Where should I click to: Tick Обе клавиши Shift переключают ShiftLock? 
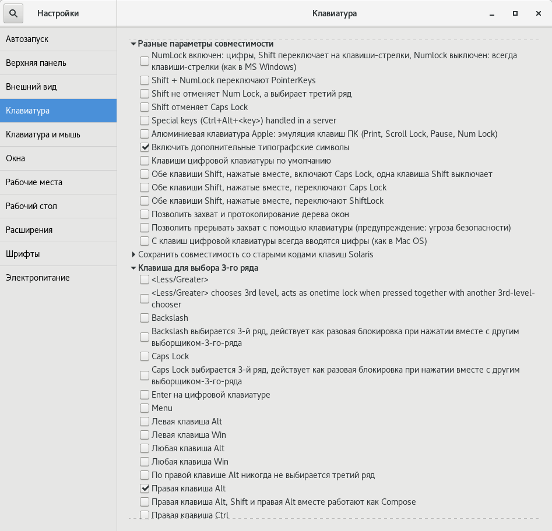[145, 201]
